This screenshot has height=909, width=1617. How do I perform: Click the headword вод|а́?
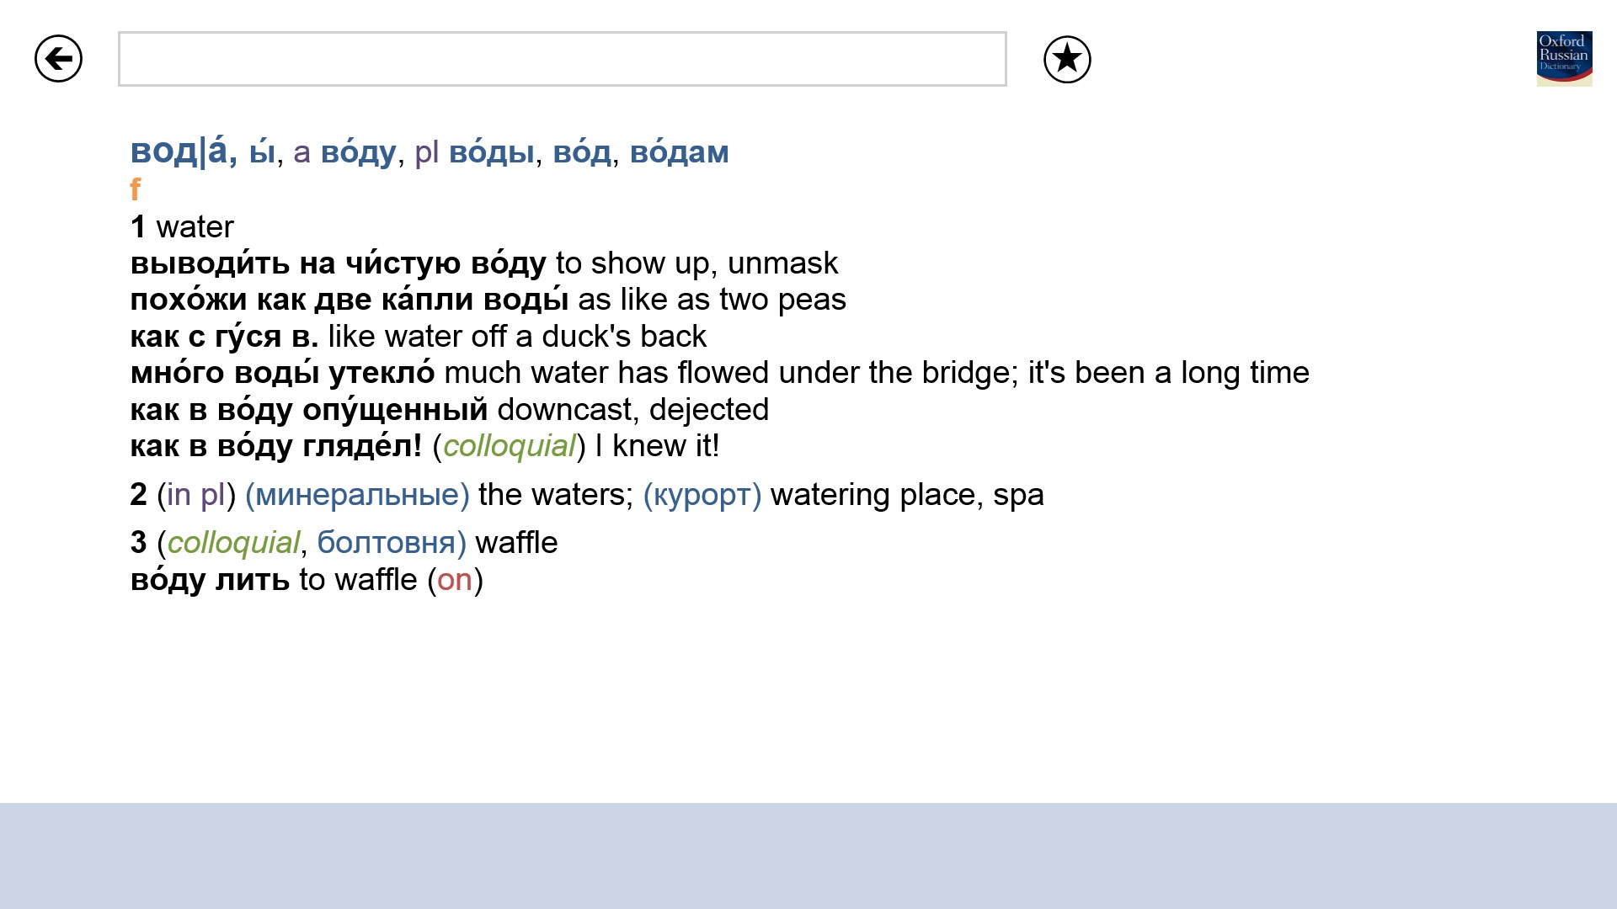[x=183, y=151]
